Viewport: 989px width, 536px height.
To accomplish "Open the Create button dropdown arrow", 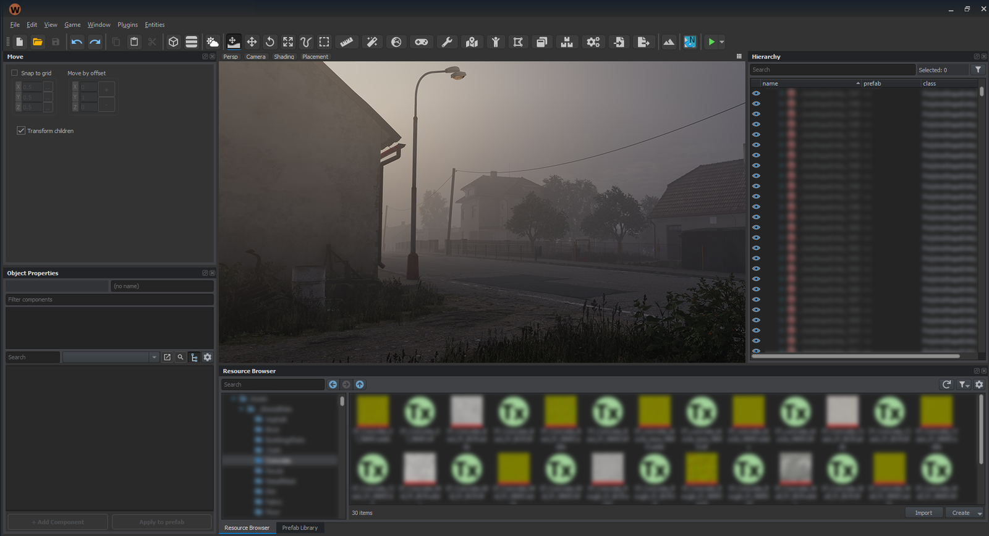I will pyautogui.click(x=980, y=513).
